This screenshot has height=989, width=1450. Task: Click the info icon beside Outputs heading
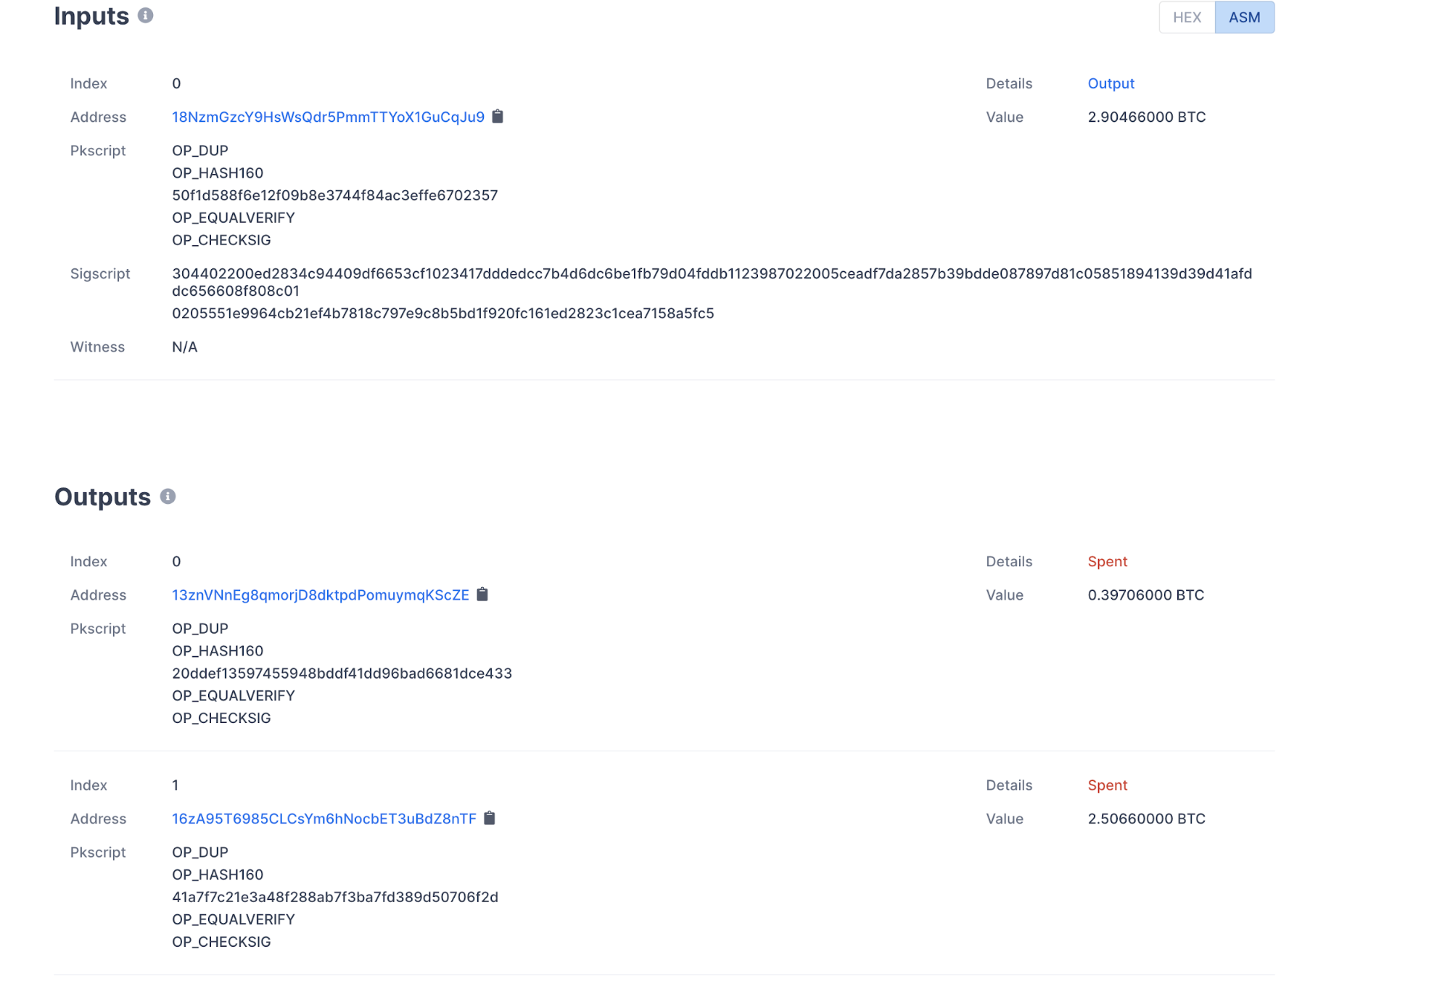168,497
